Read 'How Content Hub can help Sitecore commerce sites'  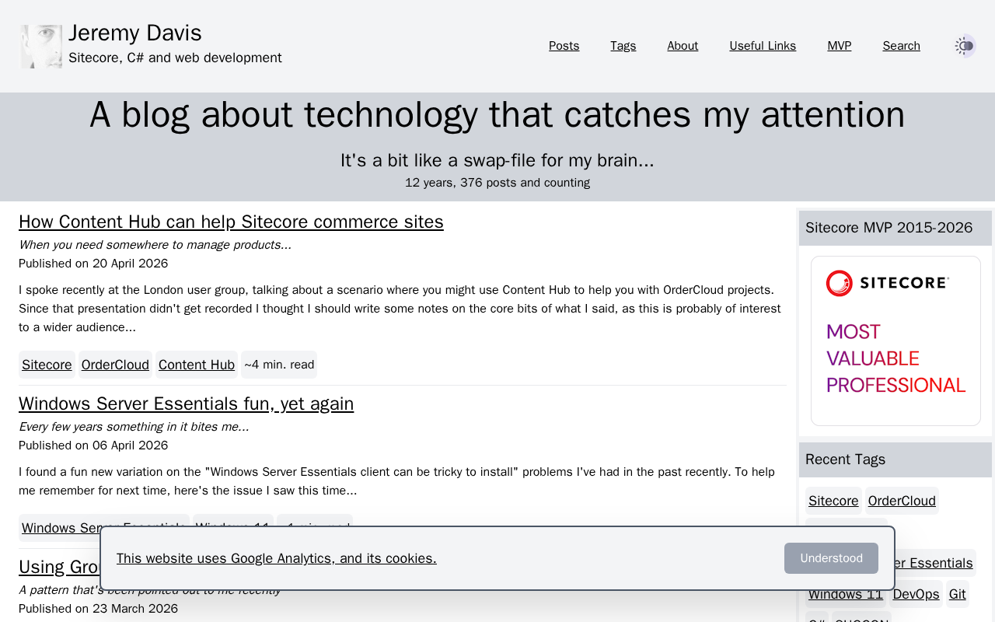(x=231, y=222)
